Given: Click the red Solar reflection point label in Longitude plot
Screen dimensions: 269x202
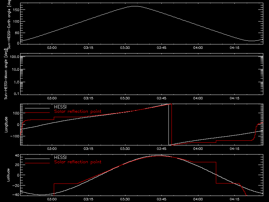Looking at the screenshot, I should tap(78, 111).
